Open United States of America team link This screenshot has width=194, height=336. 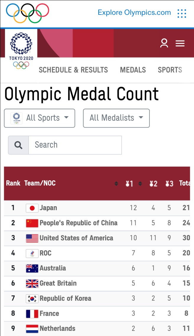(76, 238)
